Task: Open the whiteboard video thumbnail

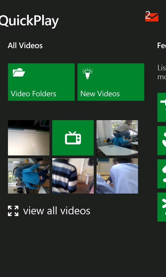Action: click(x=29, y=138)
